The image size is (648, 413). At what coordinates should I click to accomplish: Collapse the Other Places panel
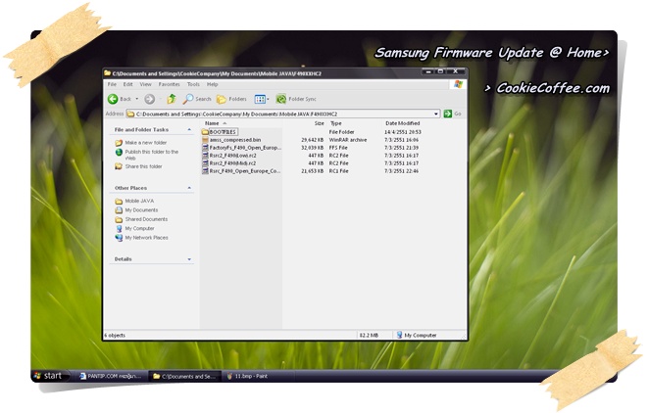point(189,188)
